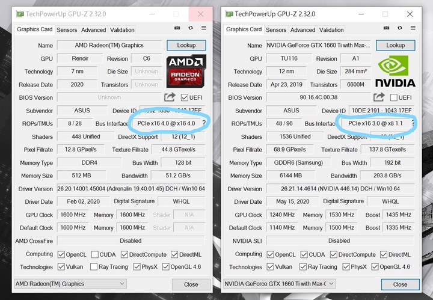Click the Adrenalin 19.40.01.45 driver version field

pos(131,189)
